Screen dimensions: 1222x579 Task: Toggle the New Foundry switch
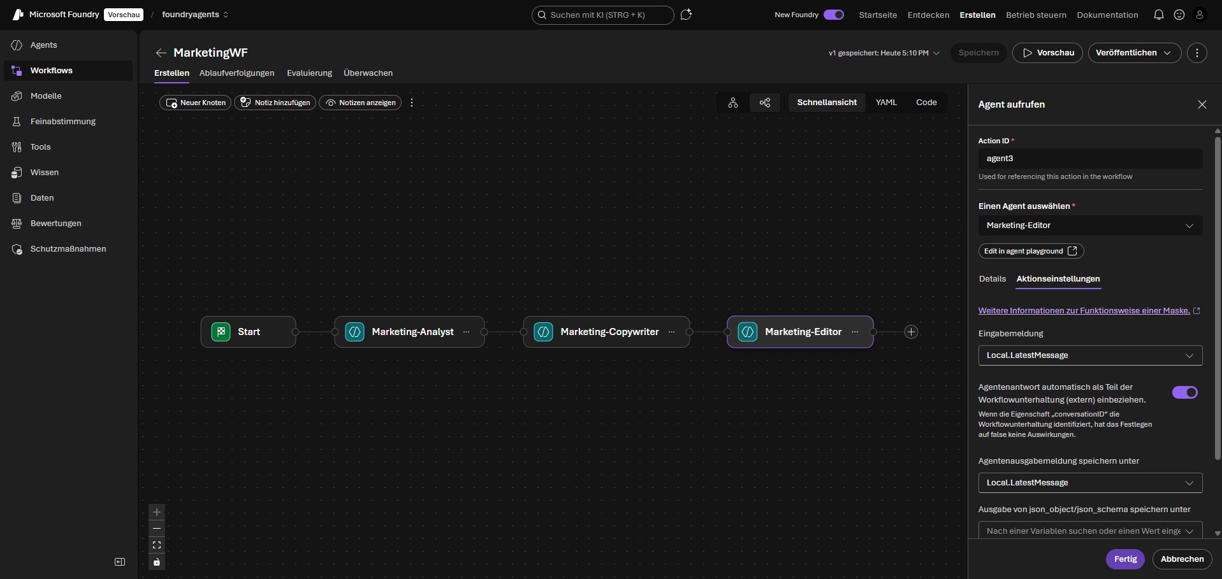click(834, 14)
